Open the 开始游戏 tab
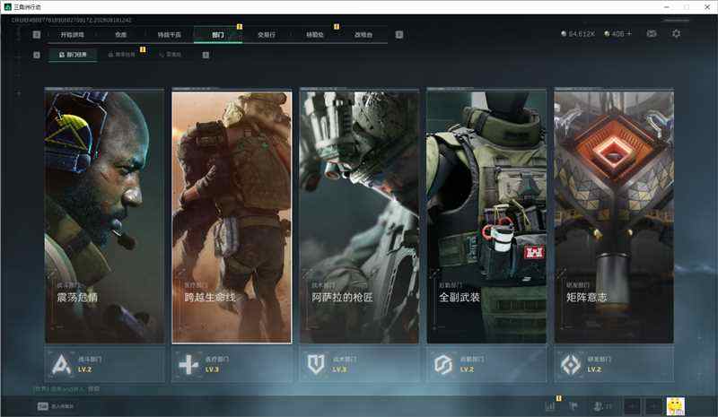718x417 pixels. point(73,35)
